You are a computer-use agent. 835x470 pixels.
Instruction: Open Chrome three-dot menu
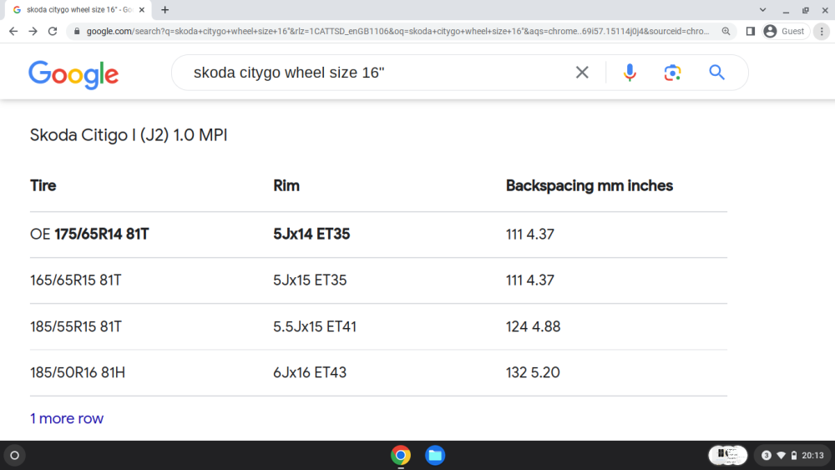[x=822, y=32]
